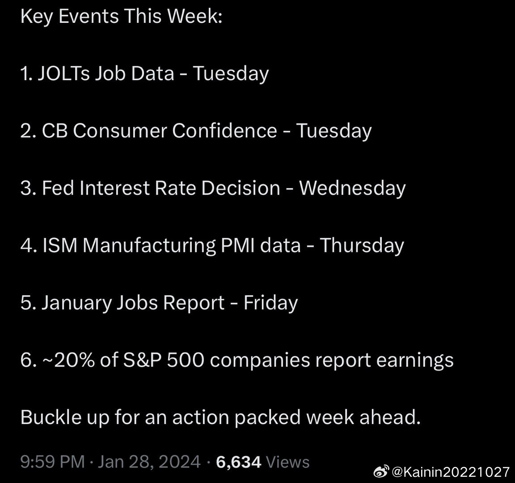Click the word 'Friday'
Screen dimensions: 515x483
pos(270,303)
